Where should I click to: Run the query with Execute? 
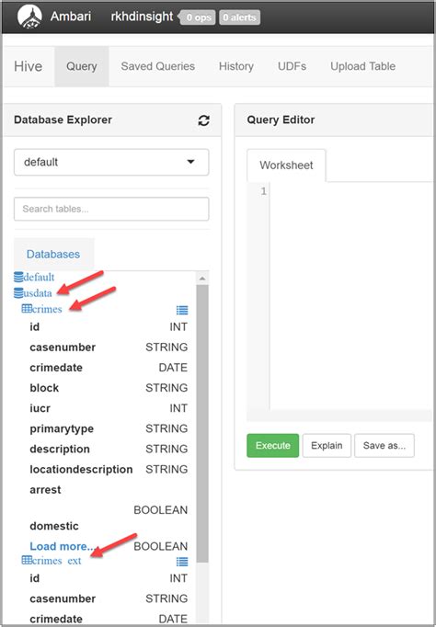273,446
